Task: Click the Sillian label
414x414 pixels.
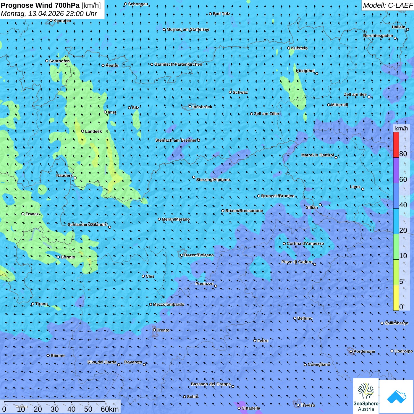Action: coord(312,207)
